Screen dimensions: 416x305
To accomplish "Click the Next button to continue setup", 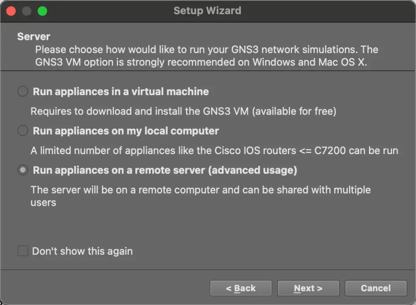I will coord(308,288).
